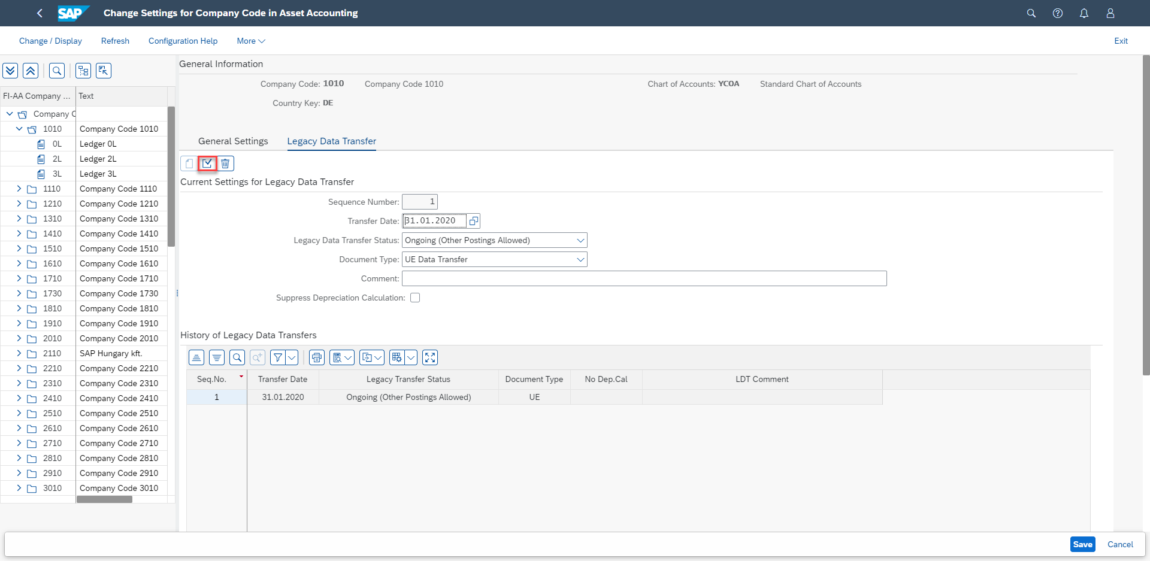Expand company code 1110 node
This screenshot has width=1150, height=561.
(x=19, y=189)
